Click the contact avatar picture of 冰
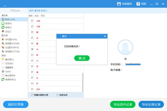 tap(125, 47)
